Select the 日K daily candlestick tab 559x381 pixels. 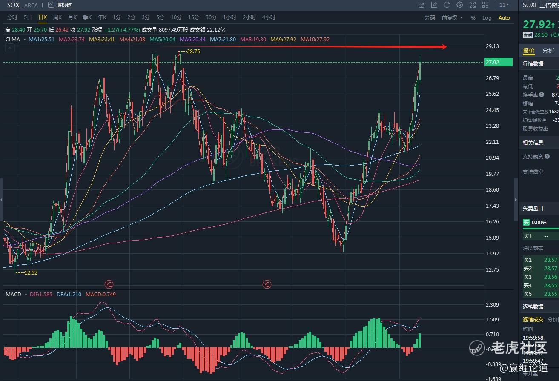(x=43, y=17)
